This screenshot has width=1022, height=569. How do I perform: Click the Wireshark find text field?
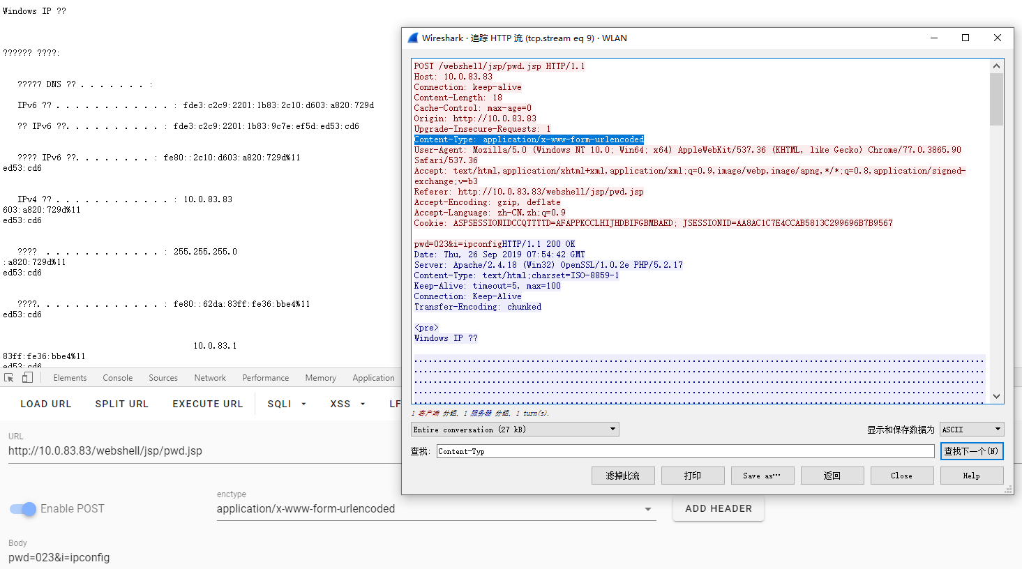tap(685, 451)
